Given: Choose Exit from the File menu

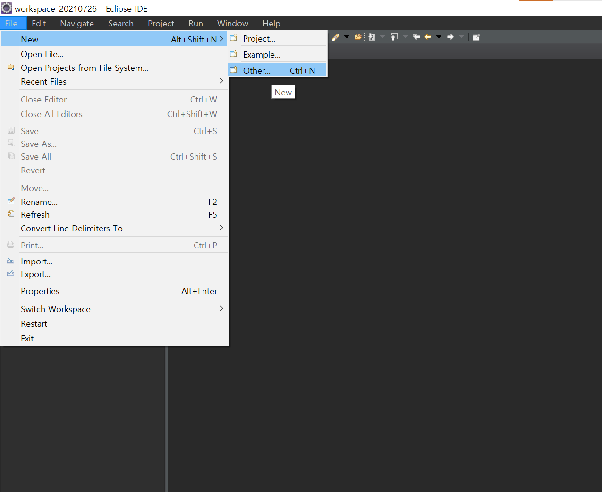Looking at the screenshot, I should (115, 338).
